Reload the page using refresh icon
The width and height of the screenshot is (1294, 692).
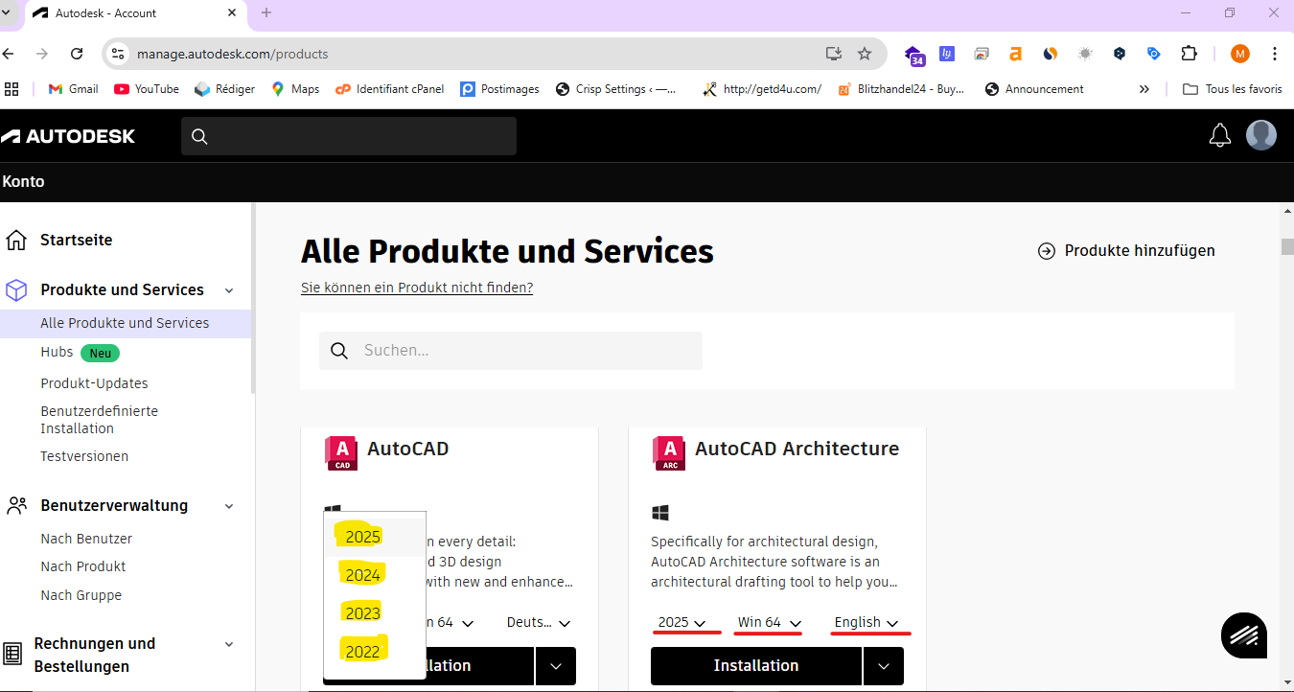[77, 54]
